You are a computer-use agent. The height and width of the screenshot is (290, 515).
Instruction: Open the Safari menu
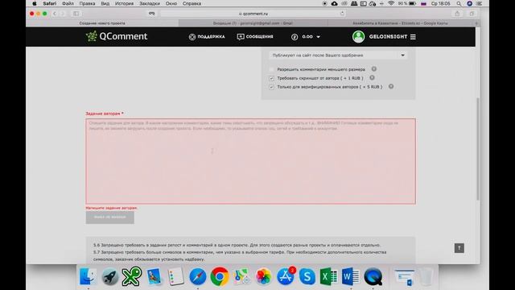pyautogui.click(x=50, y=3)
